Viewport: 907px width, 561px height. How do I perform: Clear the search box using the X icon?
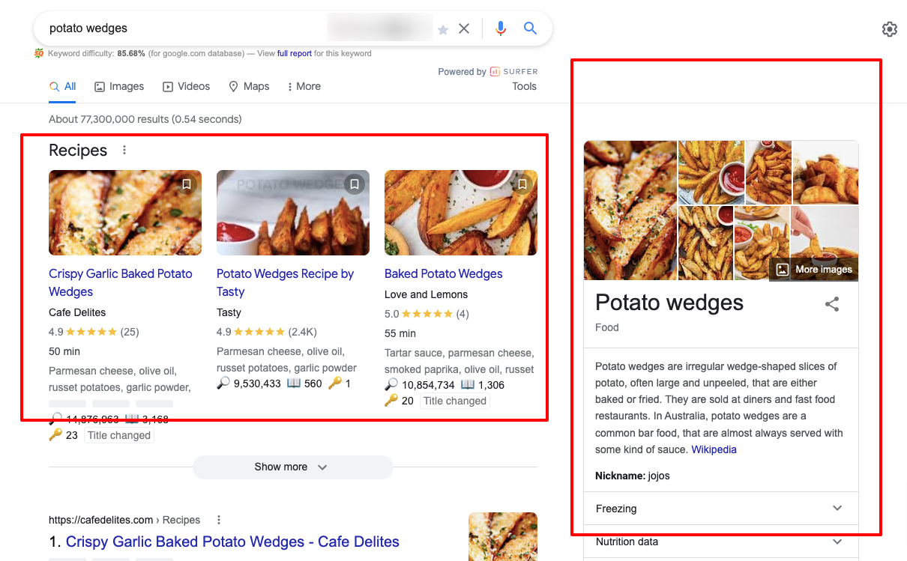pos(464,28)
